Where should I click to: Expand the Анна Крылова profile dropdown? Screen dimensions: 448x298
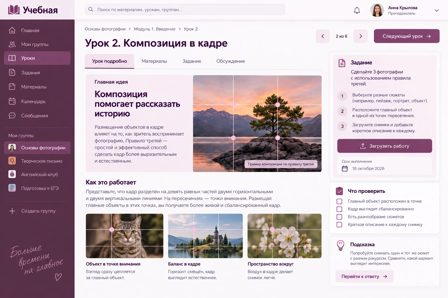437,10
